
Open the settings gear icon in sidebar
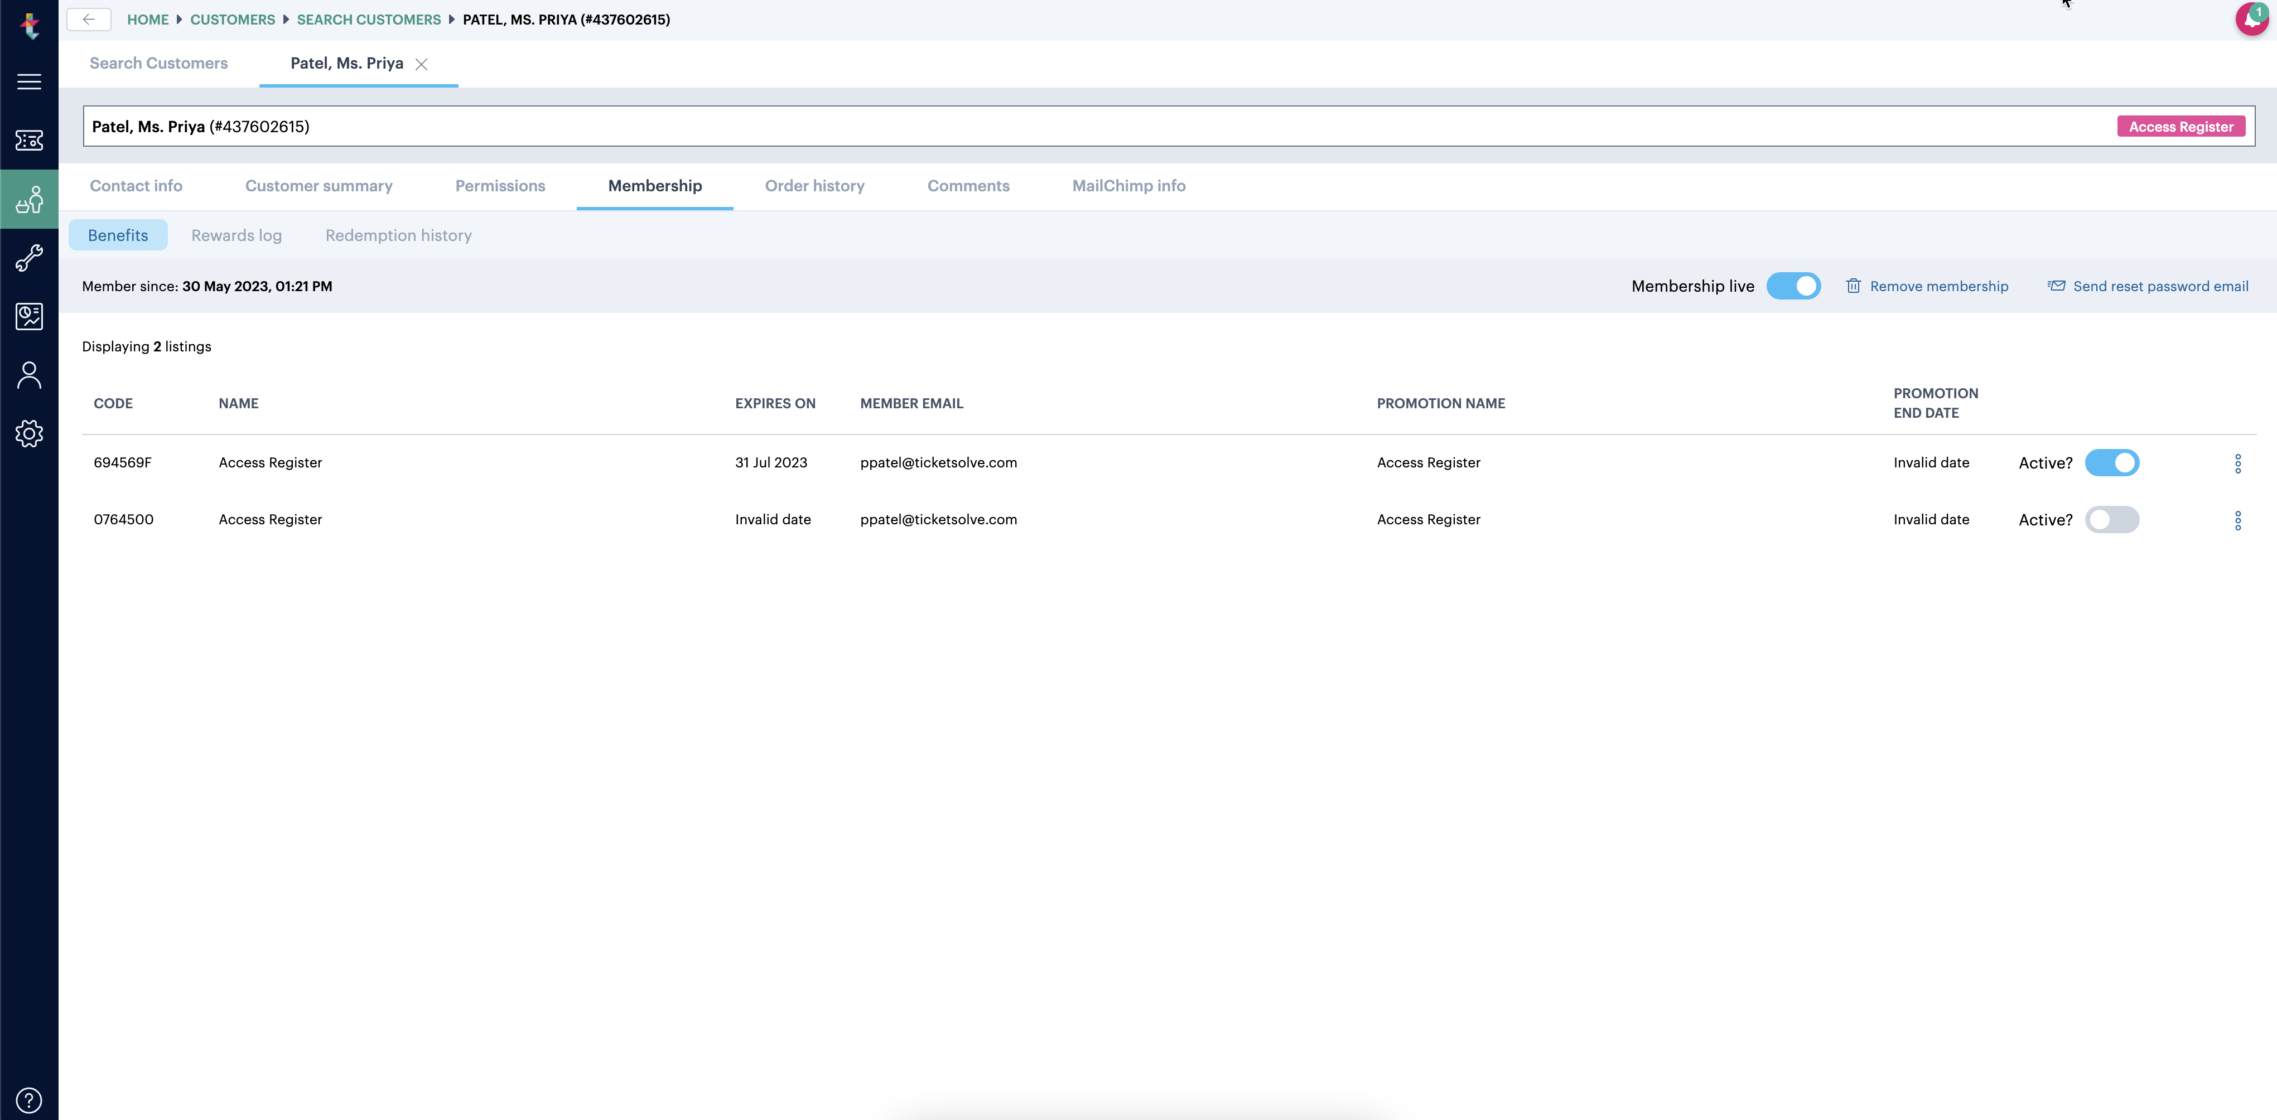29,433
